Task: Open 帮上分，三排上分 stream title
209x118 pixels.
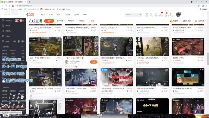Action: [110, 28]
